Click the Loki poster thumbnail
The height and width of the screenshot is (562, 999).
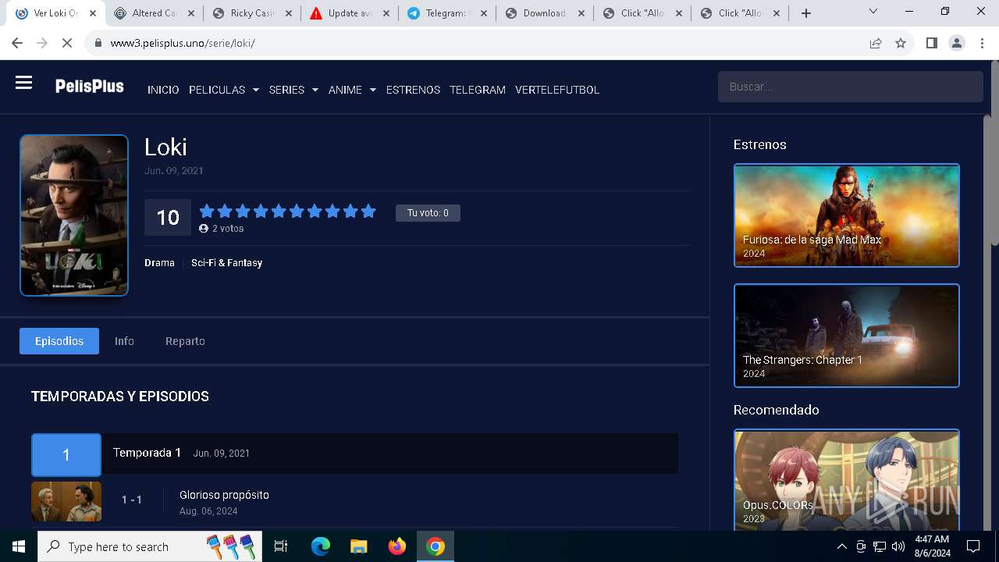74,215
